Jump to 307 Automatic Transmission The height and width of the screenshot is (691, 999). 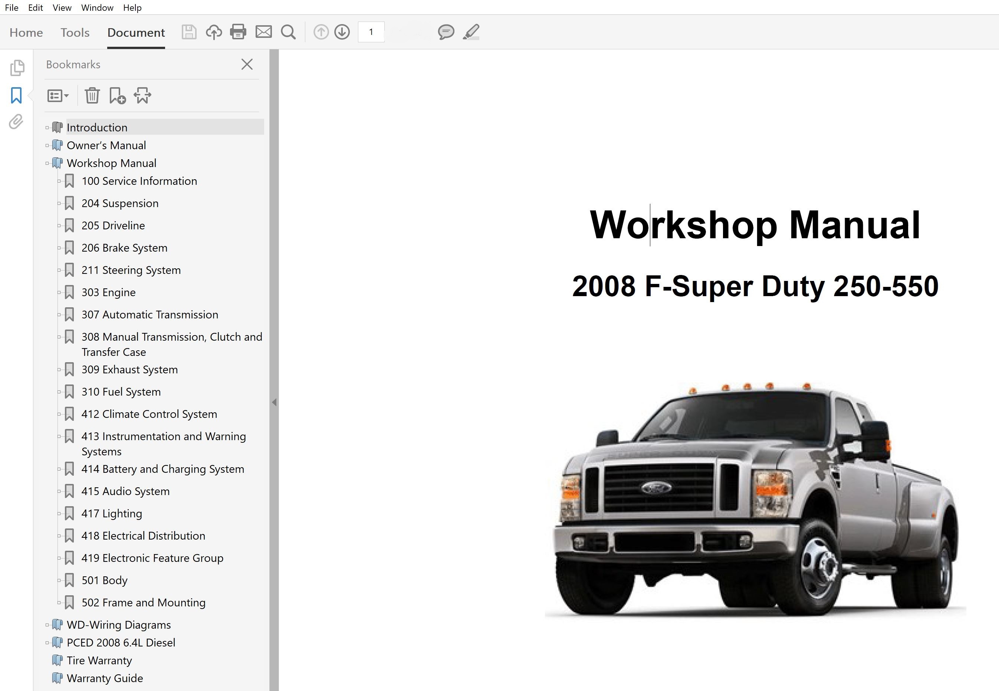[x=150, y=315]
